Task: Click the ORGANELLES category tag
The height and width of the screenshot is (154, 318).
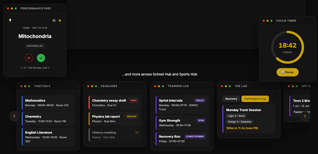Action: 35,46
